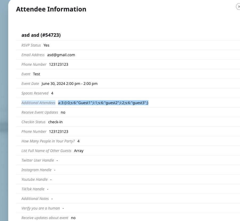Click the Spaces Reserved value 4
240x221 pixels.
click(x=52, y=93)
